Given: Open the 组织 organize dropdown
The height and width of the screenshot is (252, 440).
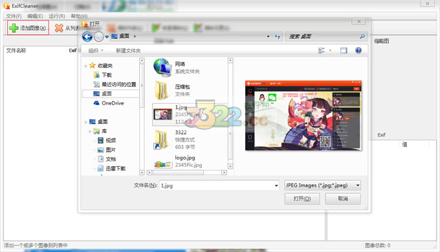Looking at the screenshot, I should 96,50.
